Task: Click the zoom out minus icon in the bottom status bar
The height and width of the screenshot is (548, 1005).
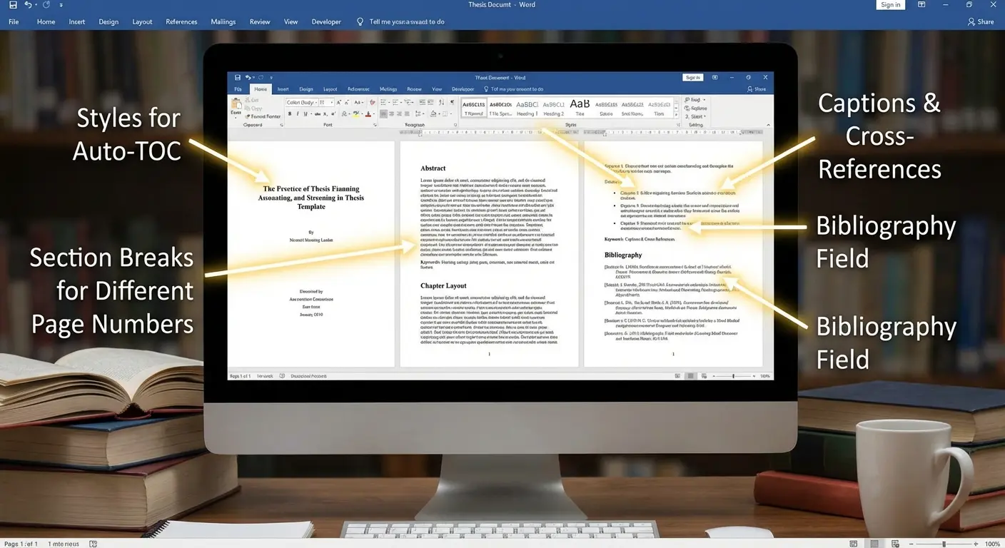Action: (911, 544)
